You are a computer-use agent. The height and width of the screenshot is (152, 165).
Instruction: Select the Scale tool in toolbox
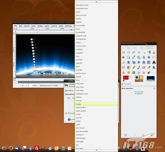(134, 62)
